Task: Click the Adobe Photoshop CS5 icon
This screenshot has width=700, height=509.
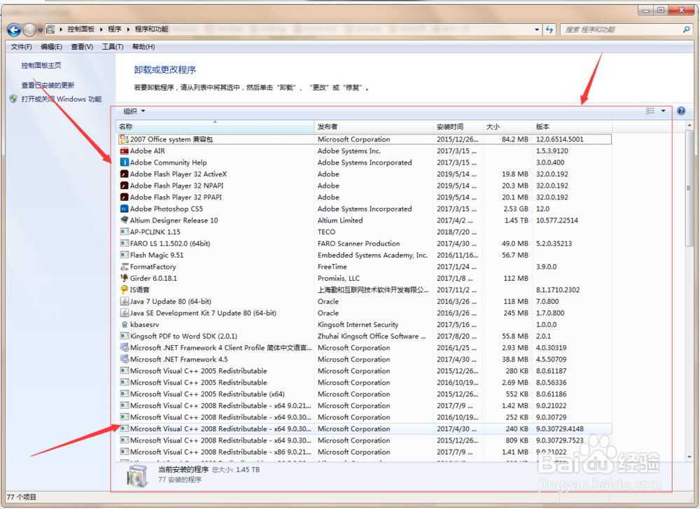Action: pos(125,209)
